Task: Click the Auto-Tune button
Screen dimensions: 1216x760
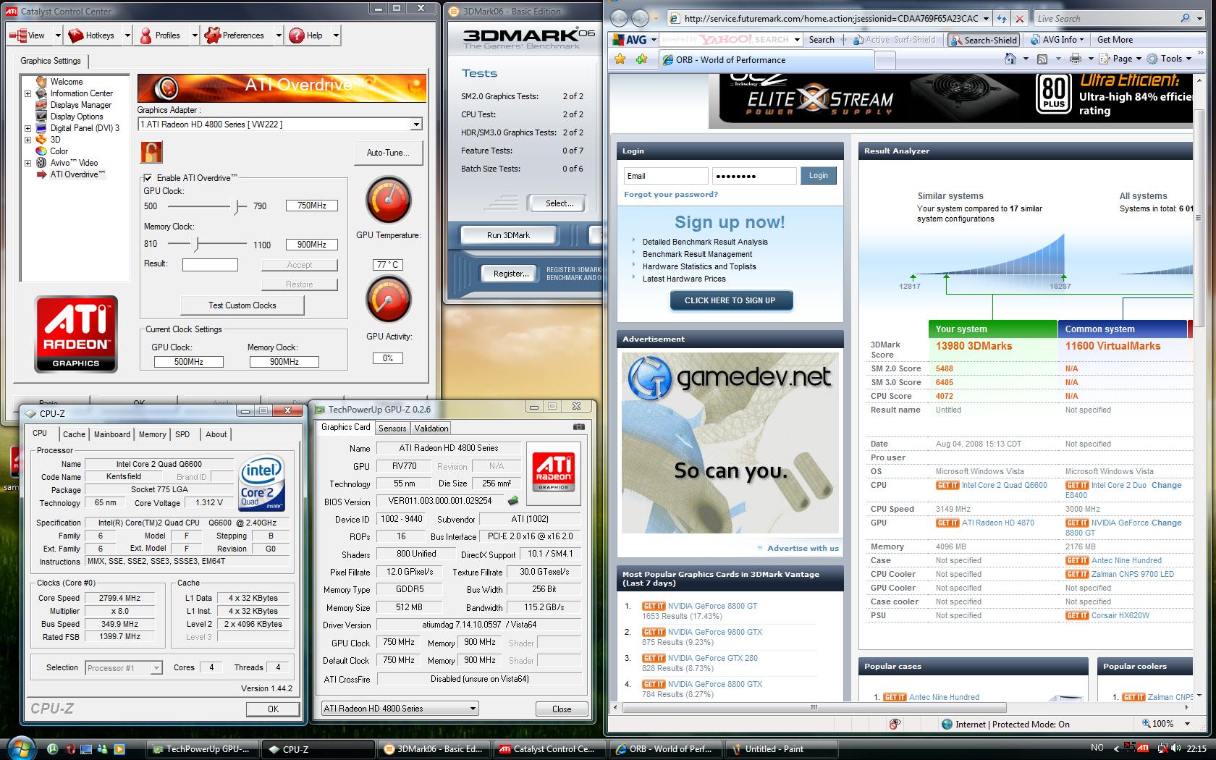Action: (x=388, y=153)
